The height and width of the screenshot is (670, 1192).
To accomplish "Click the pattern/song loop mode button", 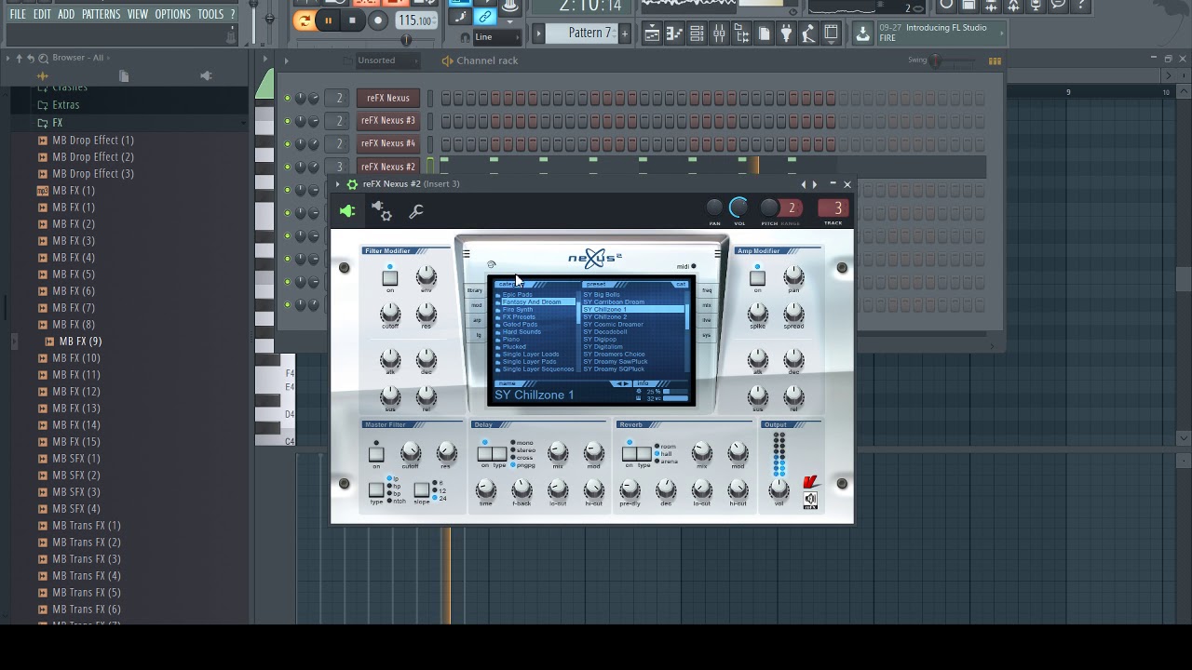I will [304, 20].
